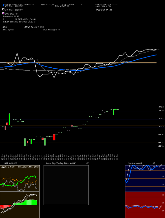165x218 pixels.
Task: Click the blue Stochastics chart panel
Action: click(x=145, y=178)
